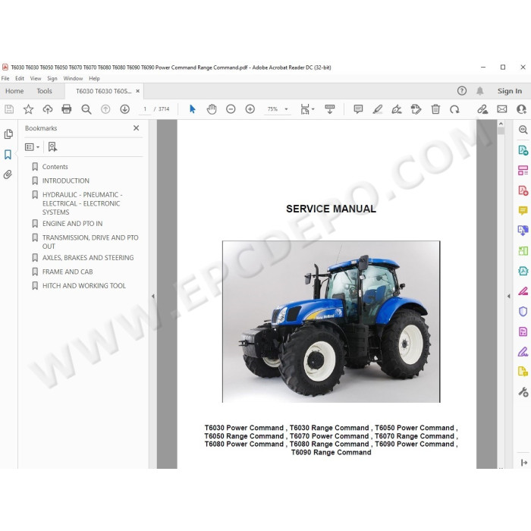Open the Window menu
Image resolution: width=531 pixels, height=531 pixels.
click(73, 78)
